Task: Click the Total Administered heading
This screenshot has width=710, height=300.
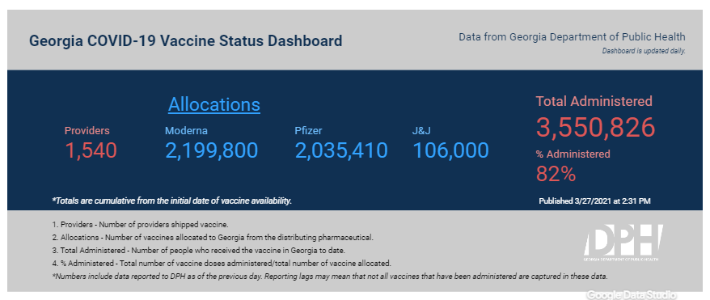Action: click(594, 101)
